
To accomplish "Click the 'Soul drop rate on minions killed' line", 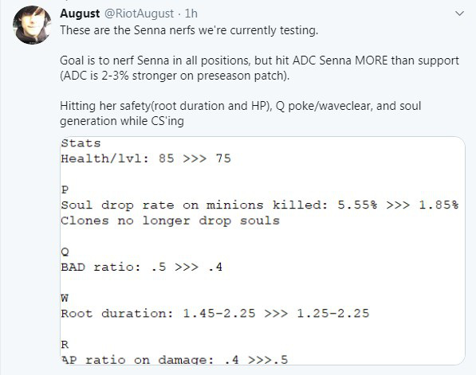I will pos(260,205).
